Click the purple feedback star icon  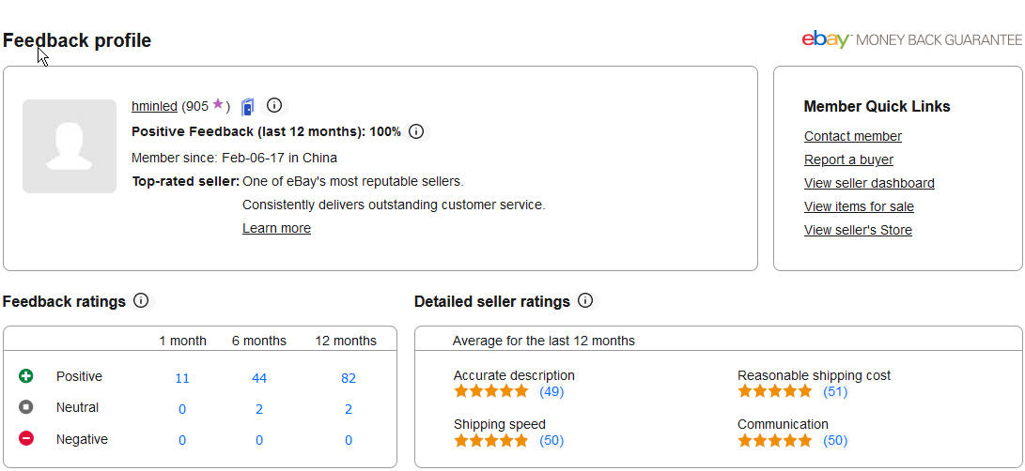[218, 104]
